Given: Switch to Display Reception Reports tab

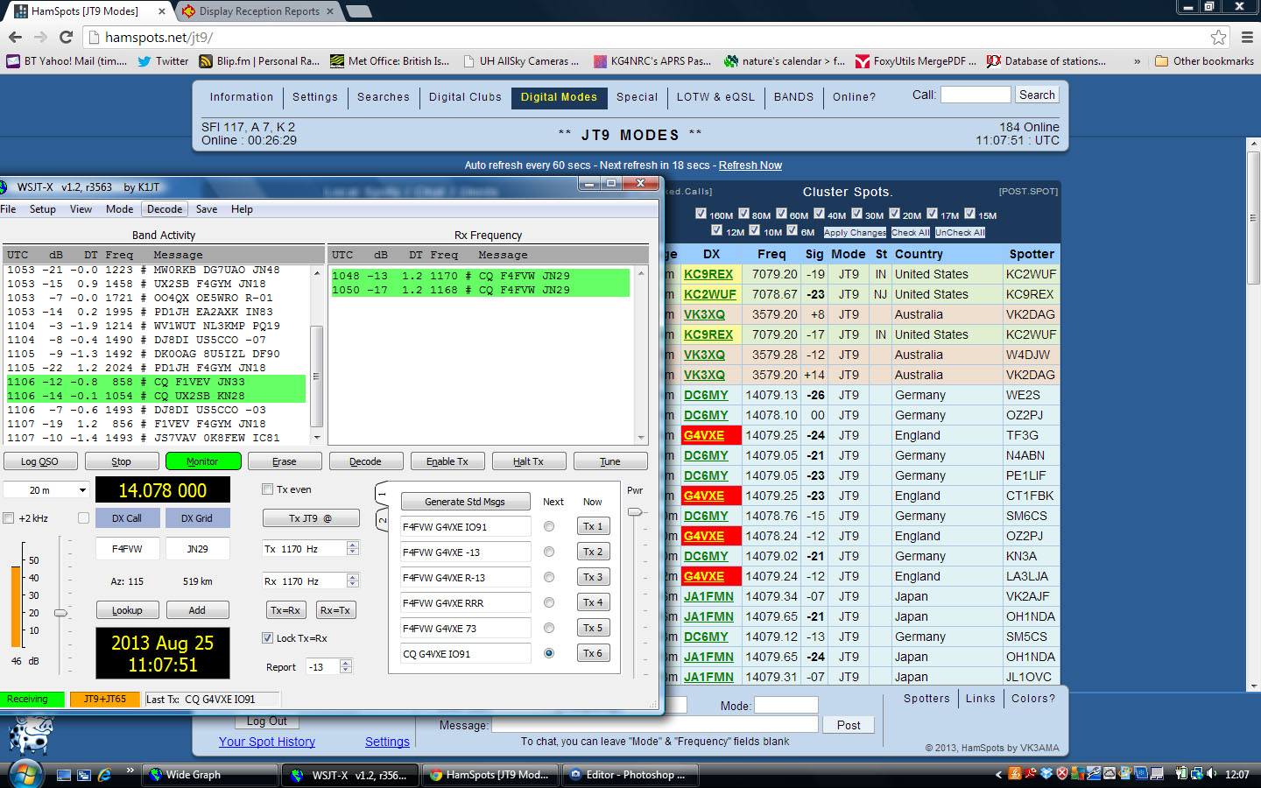Looking at the screenshot, I should pos(259,11).
